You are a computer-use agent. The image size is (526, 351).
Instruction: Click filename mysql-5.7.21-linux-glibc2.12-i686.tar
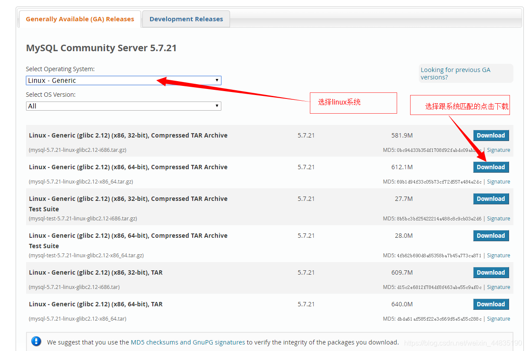tap(74, 287)
